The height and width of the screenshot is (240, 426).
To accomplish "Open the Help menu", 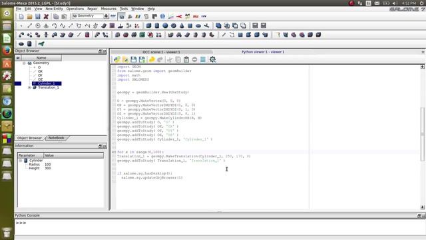I will (151, 9).
